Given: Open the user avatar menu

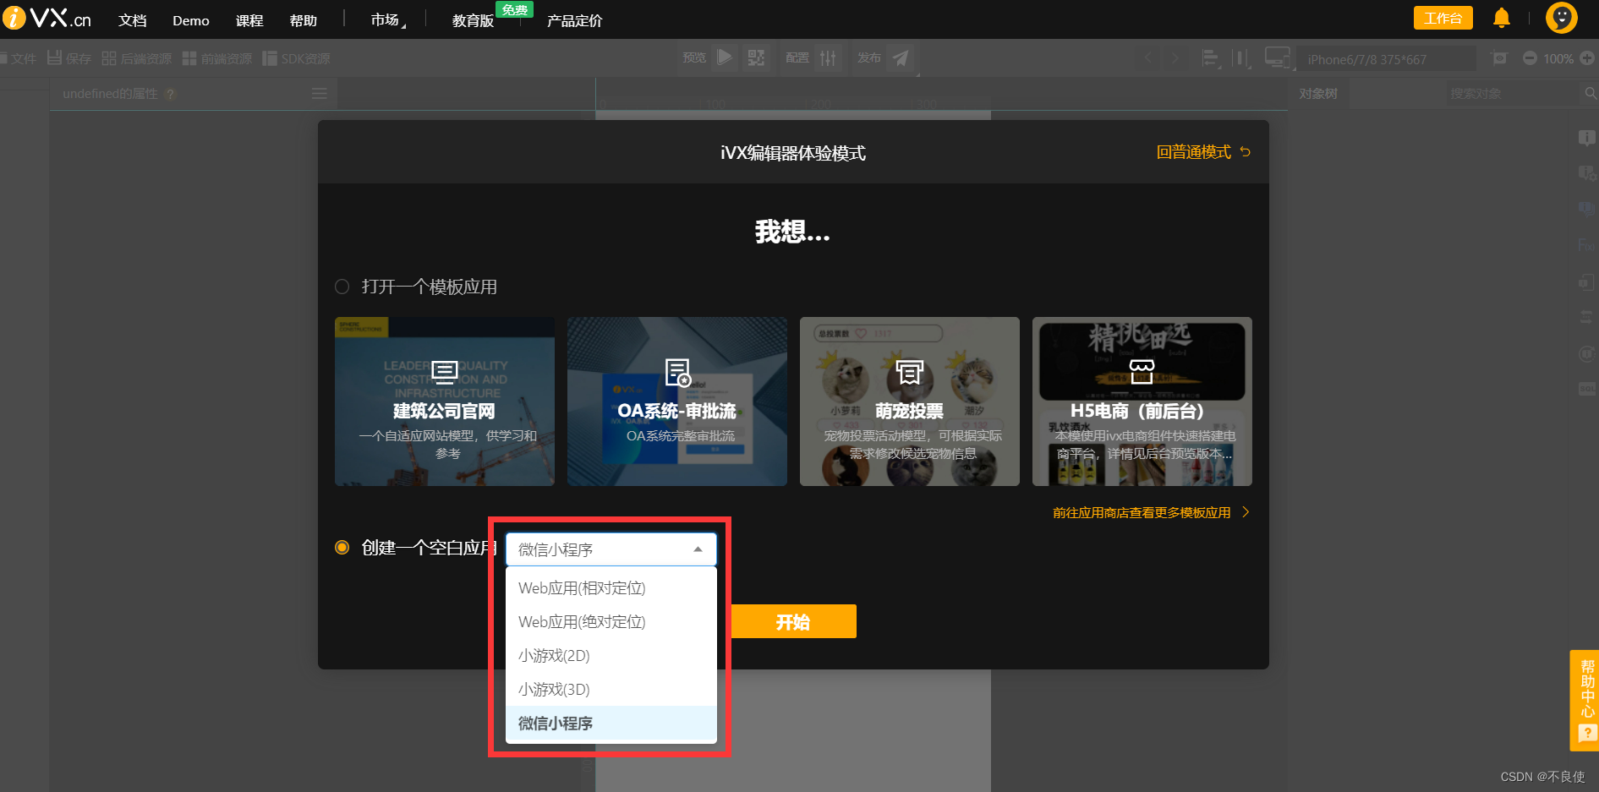Looking at the screenshot, I should coord(1561,18).
